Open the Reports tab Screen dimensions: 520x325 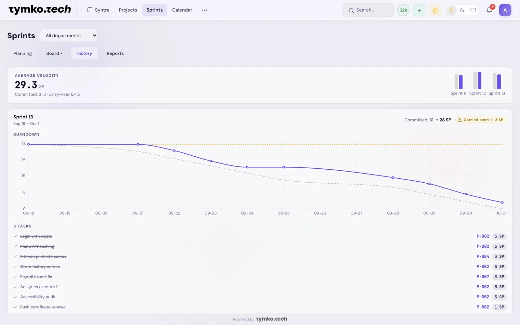(x=115, y=53)
